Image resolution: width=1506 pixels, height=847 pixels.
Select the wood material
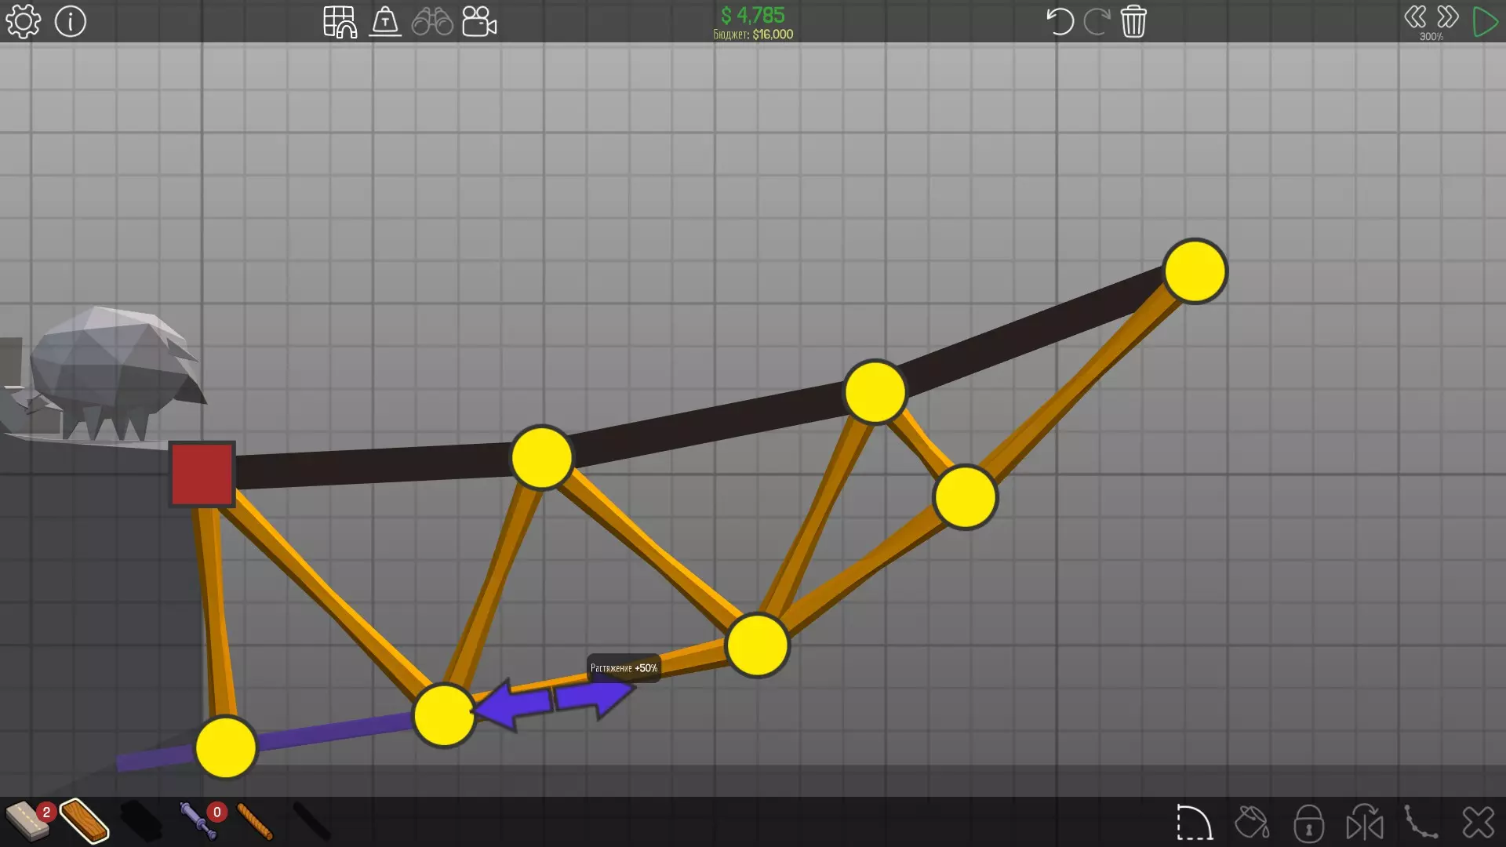coord(84,821)
